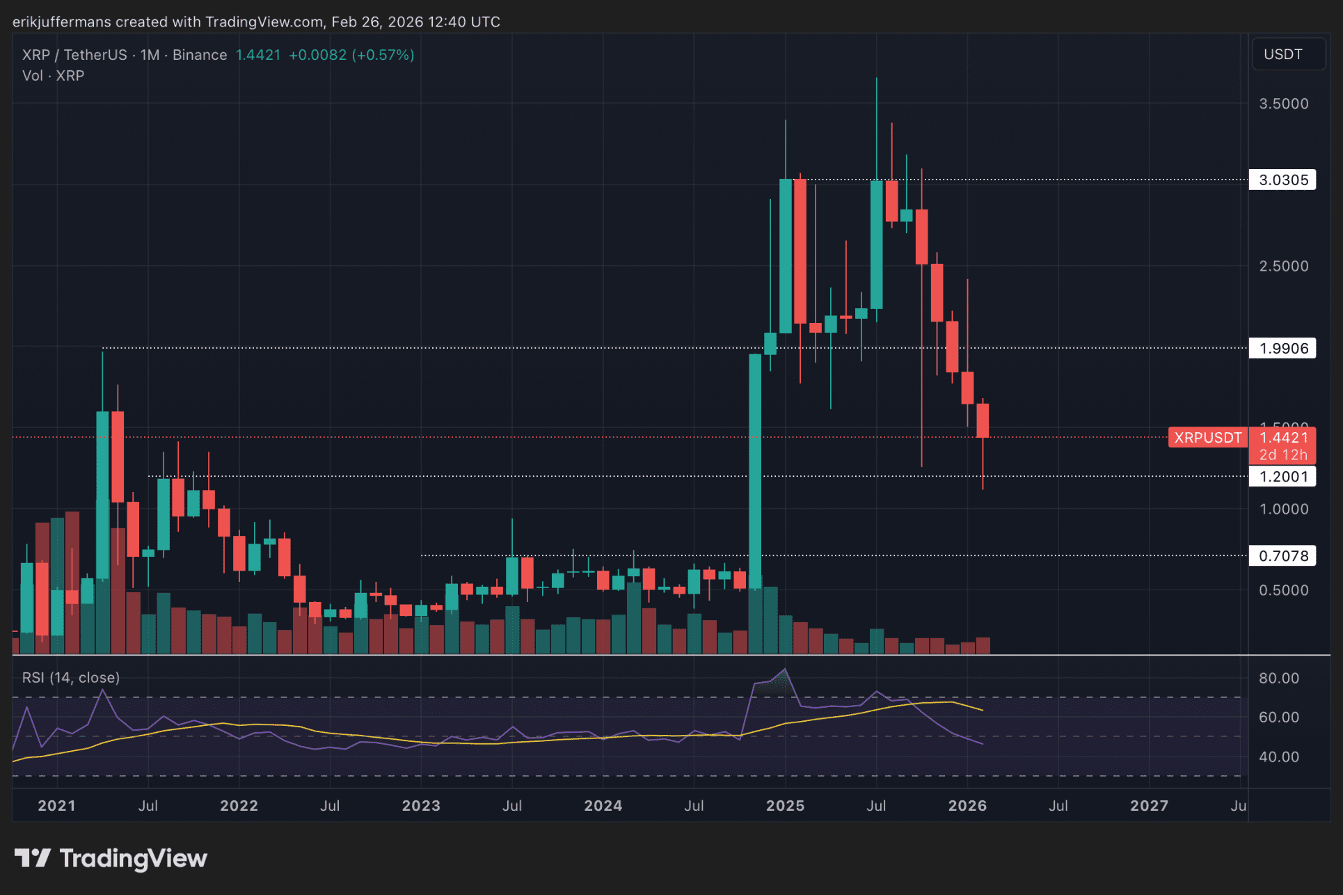Viewport: 1343px width, 895px height.
Task: Click the 80.00 RSI scale label
Action: [1278, 678]
